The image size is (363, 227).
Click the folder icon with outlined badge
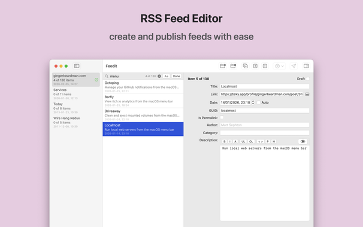(223, 66)
